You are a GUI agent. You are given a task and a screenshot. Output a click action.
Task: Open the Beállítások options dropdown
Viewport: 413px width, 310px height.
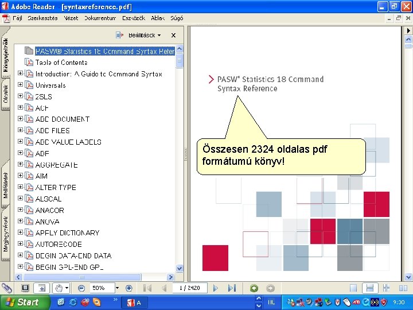145,36
